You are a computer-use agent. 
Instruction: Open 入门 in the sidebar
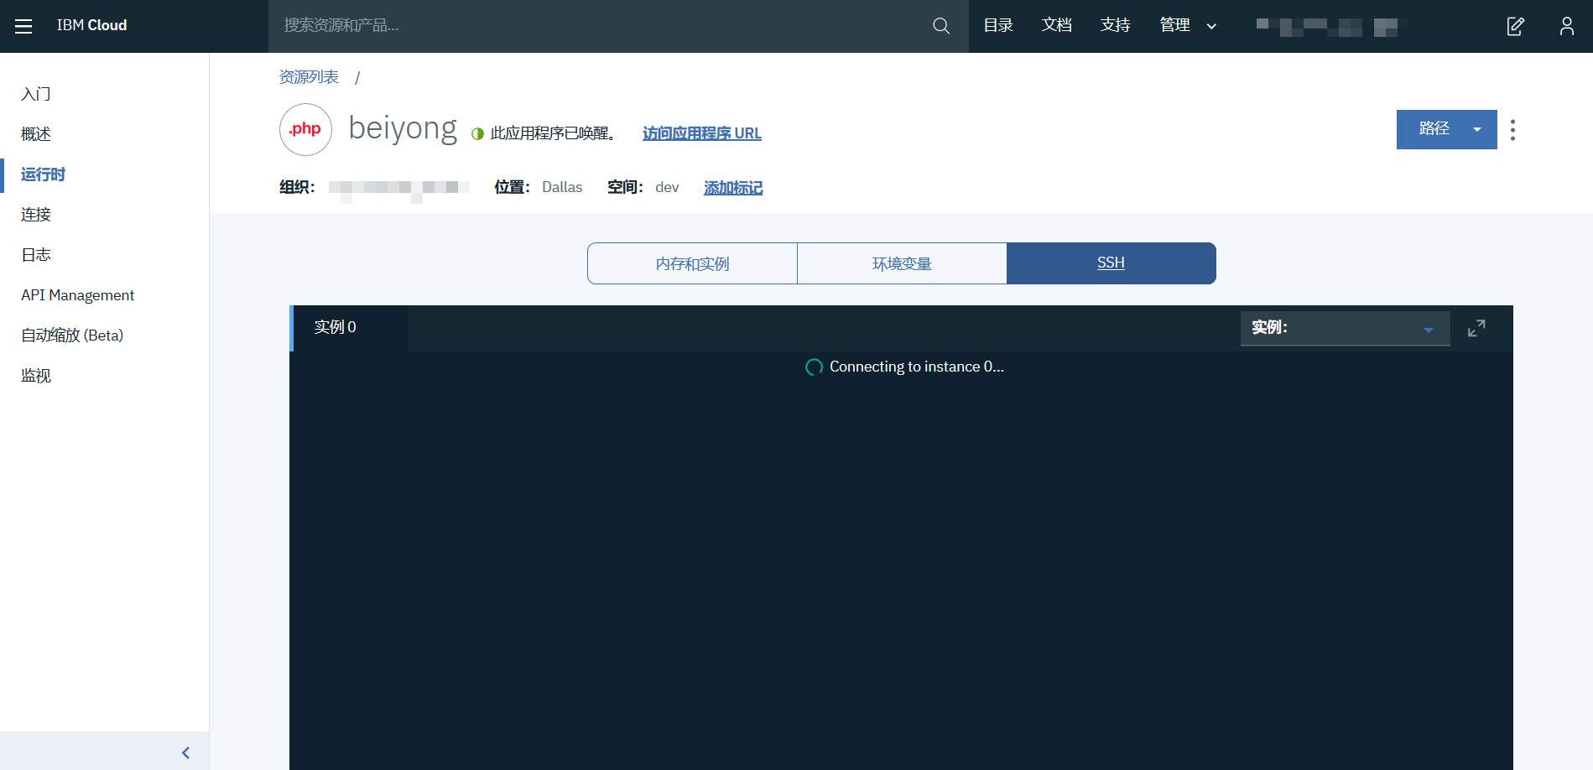pos(36,94)
